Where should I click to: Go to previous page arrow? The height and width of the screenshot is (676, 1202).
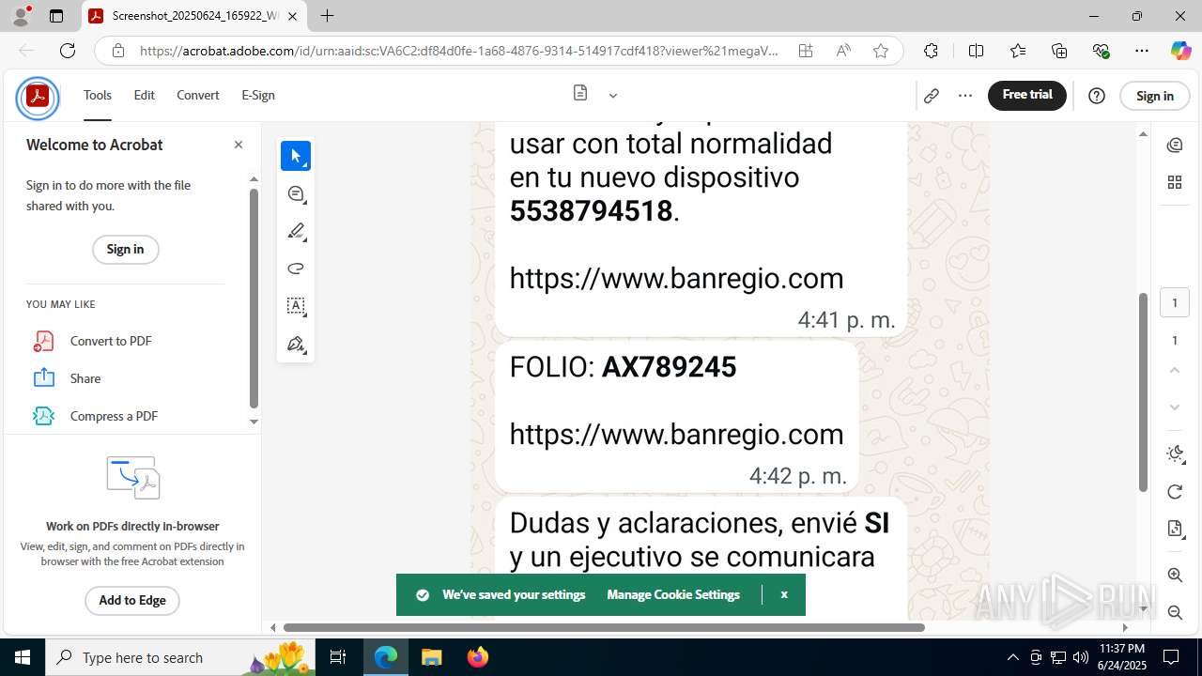click(1174, 370)
